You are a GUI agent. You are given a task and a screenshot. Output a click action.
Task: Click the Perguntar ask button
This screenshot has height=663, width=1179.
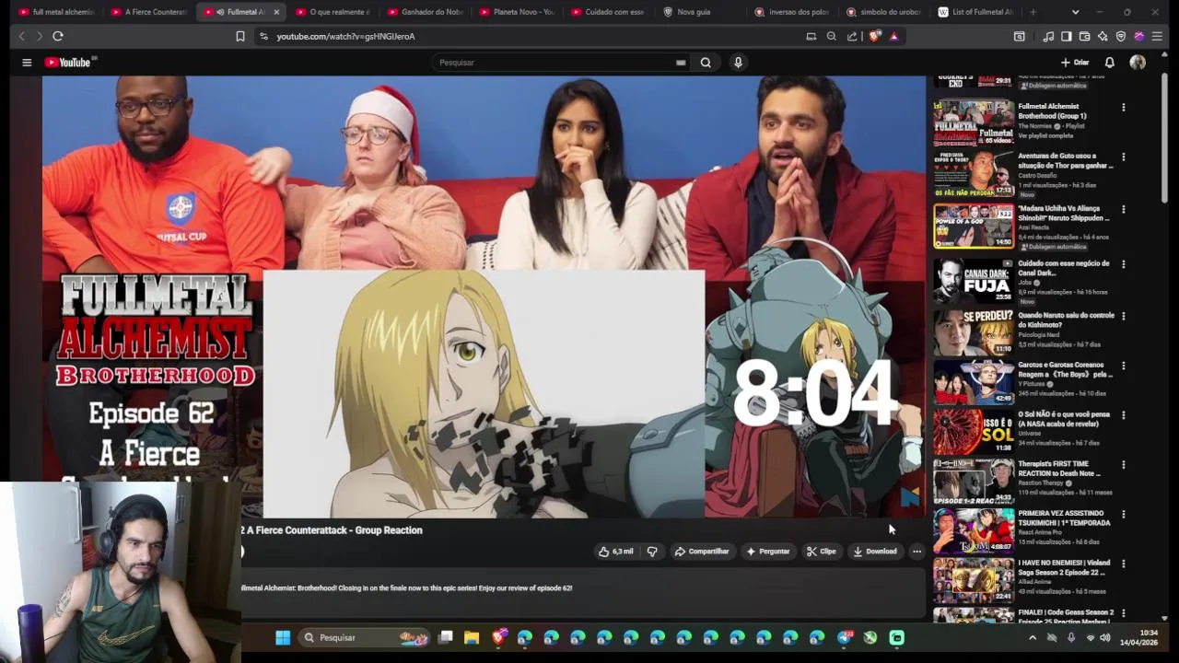pyautogui.click(x=768, y=552)
